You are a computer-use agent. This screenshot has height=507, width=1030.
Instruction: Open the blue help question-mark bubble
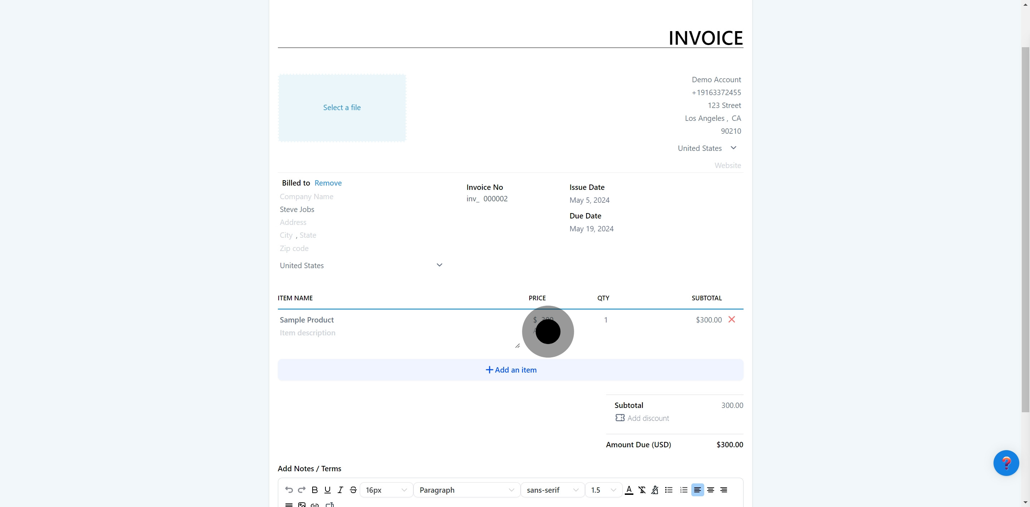pos(1006,463)
